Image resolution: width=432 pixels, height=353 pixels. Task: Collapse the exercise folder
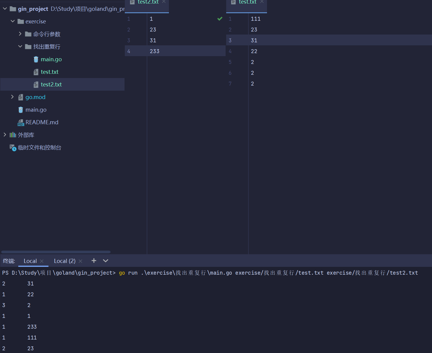coord(13,21)
